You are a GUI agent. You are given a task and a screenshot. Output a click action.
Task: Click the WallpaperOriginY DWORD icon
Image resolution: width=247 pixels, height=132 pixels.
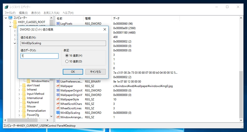tap(58, 95)
